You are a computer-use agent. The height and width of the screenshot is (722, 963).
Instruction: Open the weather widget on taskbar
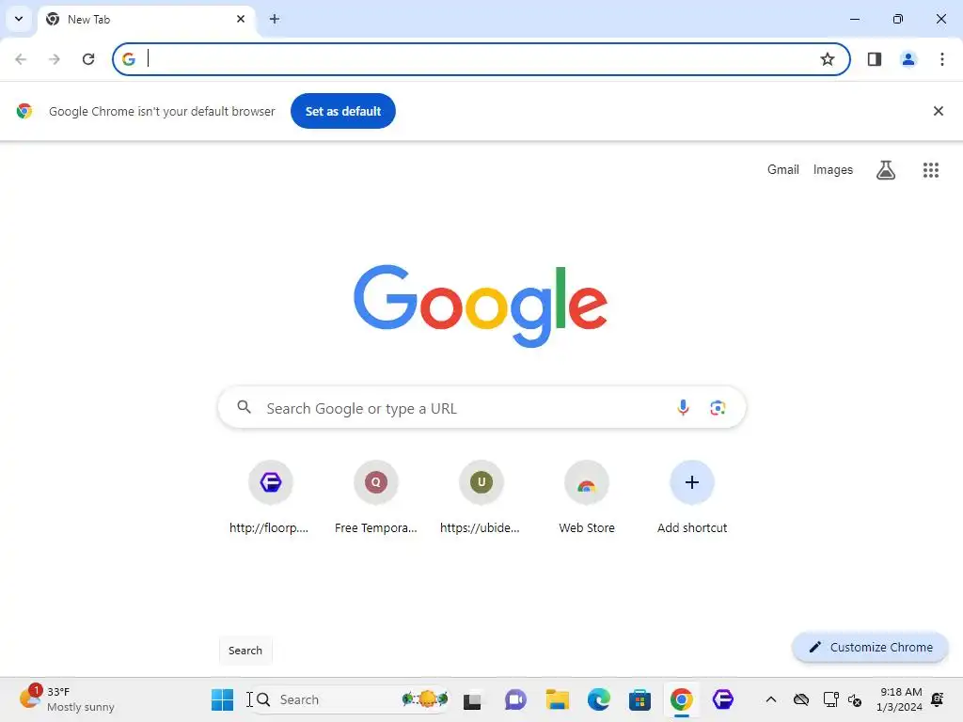pyautogui.click(x=67, y=699)
